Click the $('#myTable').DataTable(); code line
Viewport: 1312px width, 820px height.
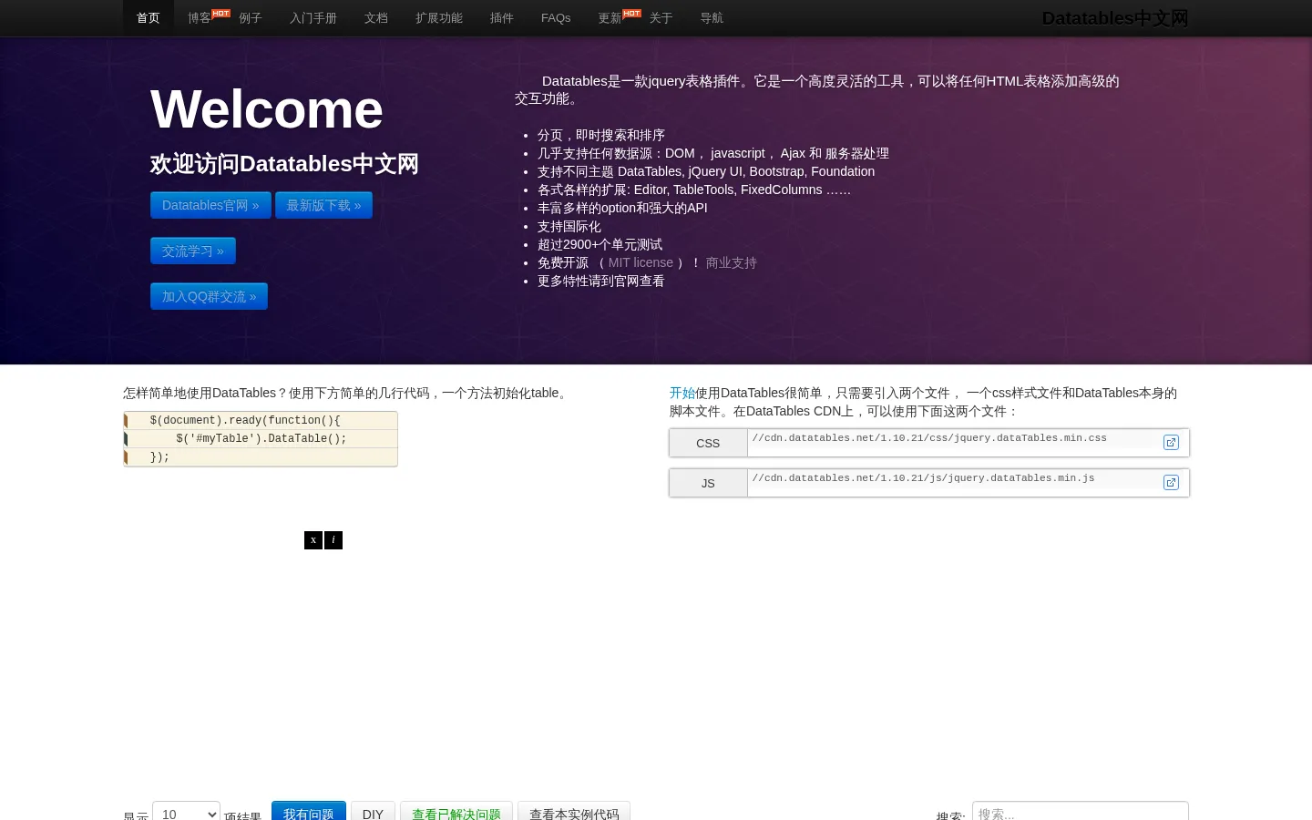(261, 439)
